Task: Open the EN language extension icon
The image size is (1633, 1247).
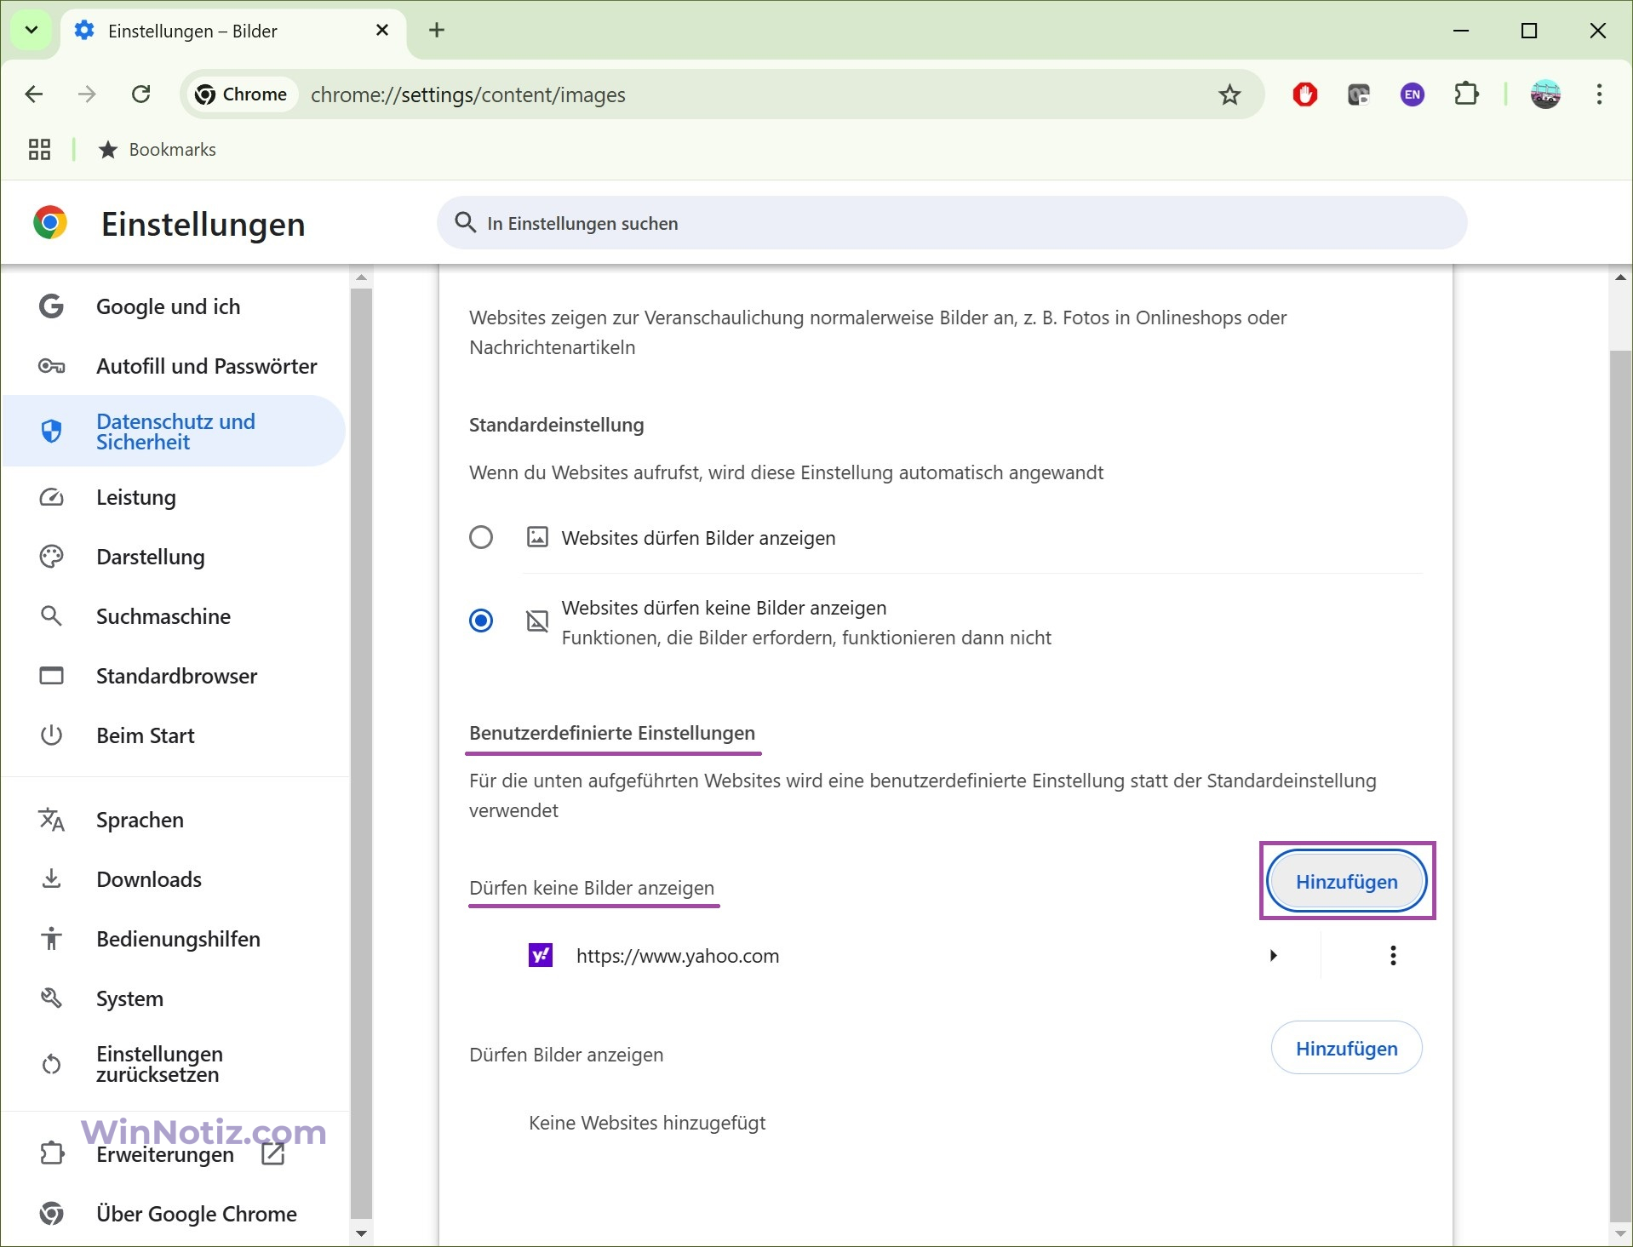Action: [1412, 94]
